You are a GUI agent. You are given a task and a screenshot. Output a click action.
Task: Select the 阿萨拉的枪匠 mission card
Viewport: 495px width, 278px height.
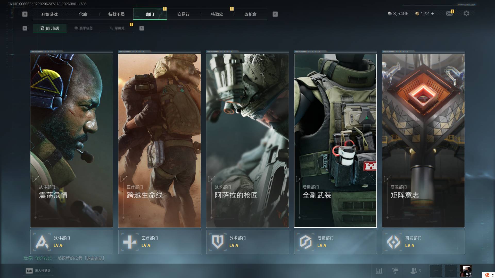point(247,141)
